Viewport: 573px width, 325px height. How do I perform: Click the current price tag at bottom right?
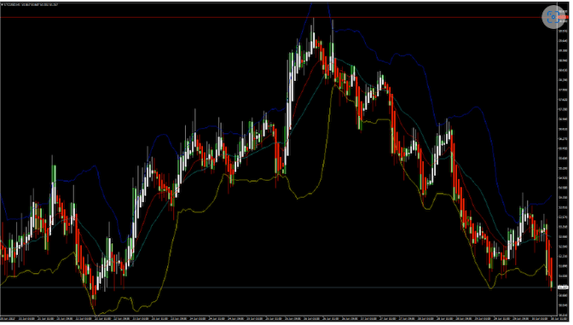563,287
